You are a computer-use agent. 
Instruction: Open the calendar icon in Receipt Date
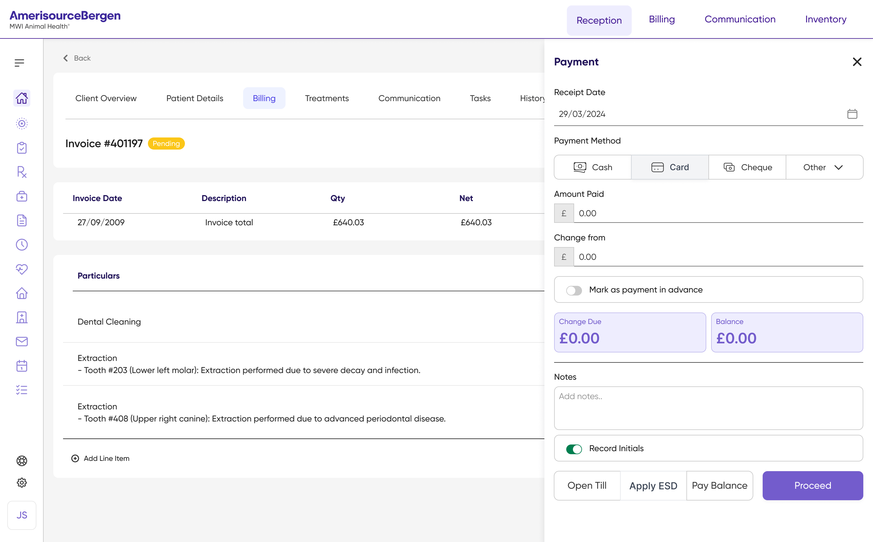click(x=852, y=114)
